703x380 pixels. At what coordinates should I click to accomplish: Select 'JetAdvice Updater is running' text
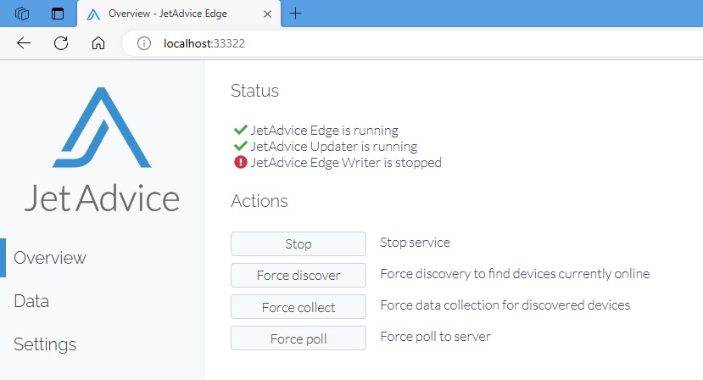(x=333, y=146)
